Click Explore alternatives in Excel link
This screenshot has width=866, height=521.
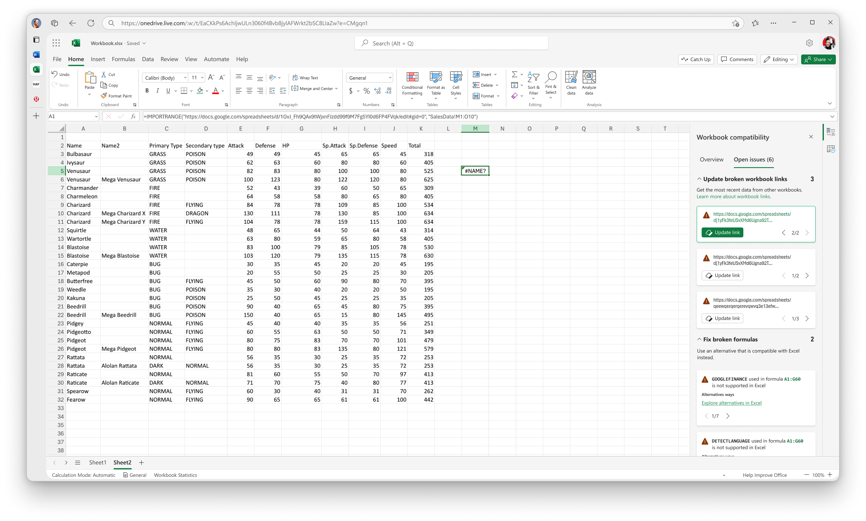pyautogui.click(x=731, y=403)
